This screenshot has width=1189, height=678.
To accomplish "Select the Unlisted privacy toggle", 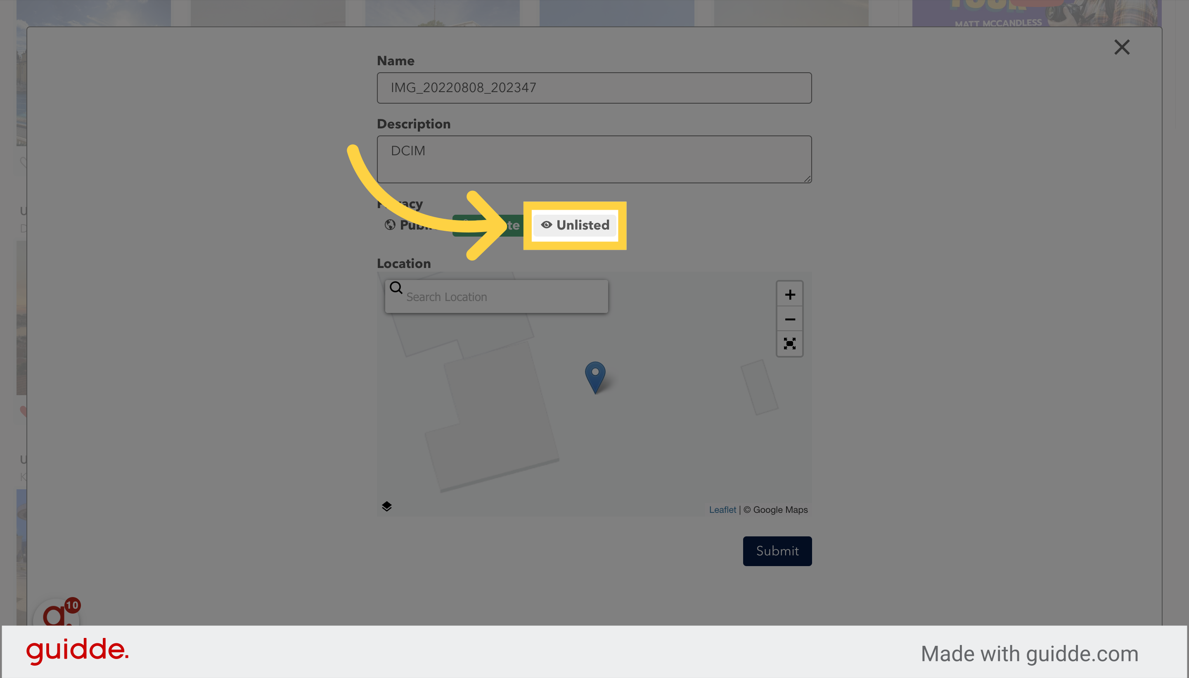I will click(x=575, y=225).
